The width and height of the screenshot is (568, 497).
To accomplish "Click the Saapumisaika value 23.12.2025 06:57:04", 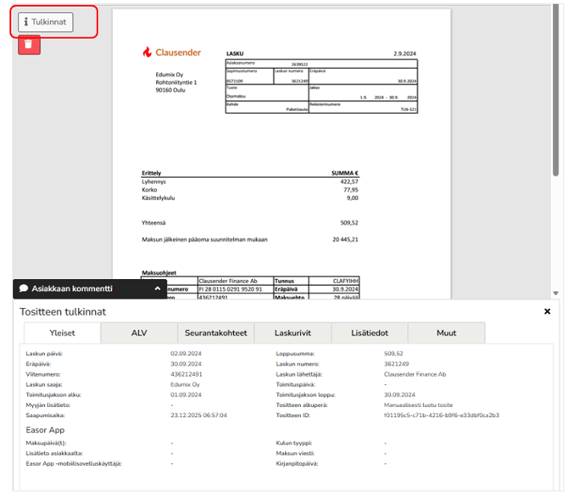I will pos(199,415).
